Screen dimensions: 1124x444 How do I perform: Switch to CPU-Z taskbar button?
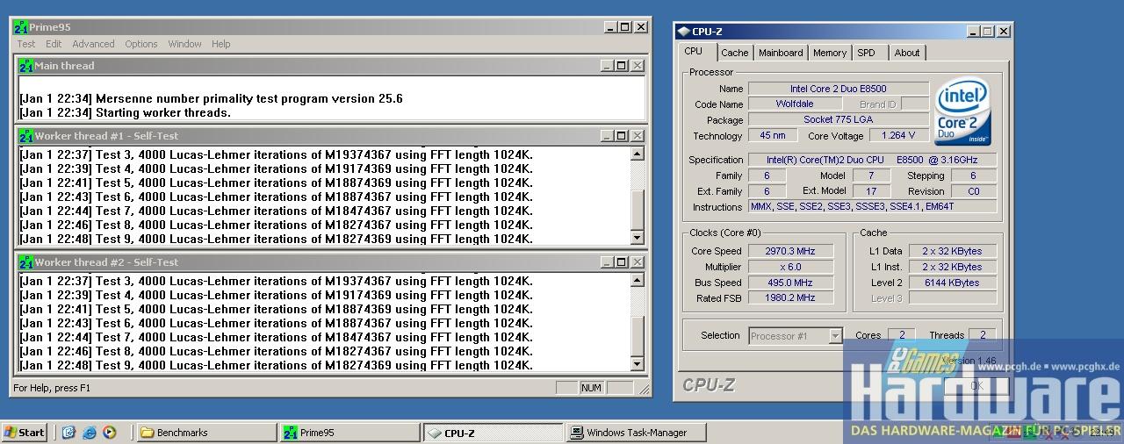pos(494,432)
